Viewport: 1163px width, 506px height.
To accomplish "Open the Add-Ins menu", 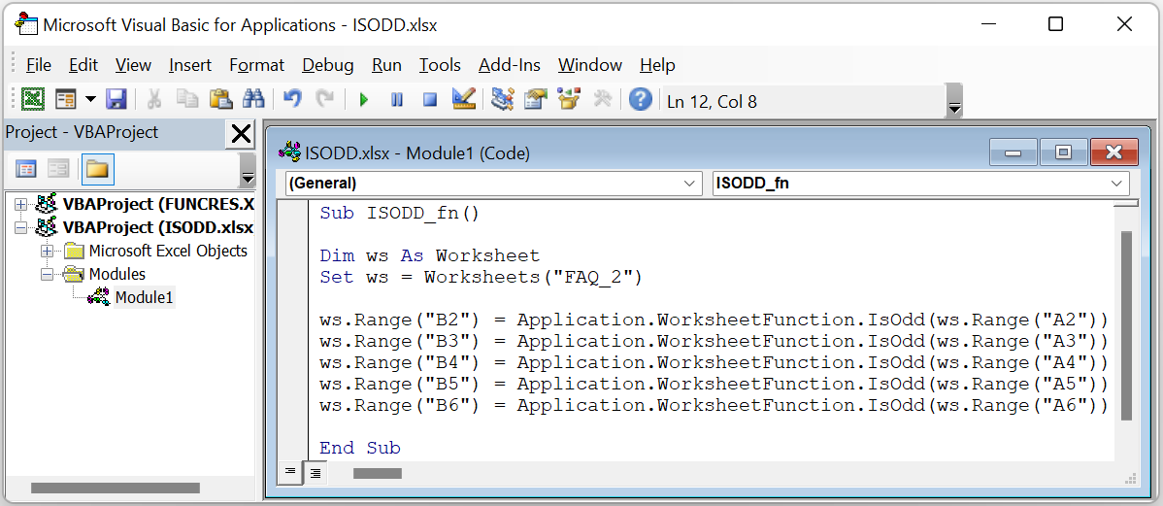I will tap(510, 65).
